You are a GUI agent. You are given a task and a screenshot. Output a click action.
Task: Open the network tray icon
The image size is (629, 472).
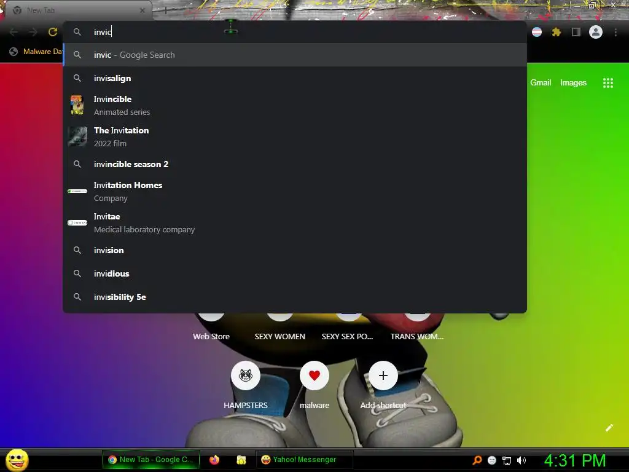(507, 460)
